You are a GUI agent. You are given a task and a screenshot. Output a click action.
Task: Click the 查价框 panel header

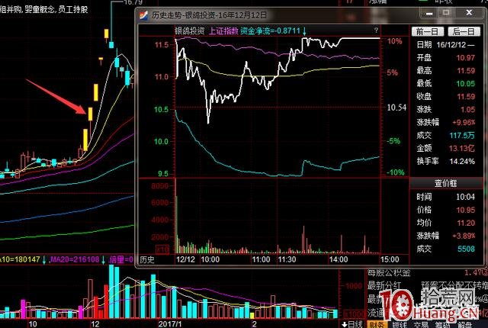coord(445,183)
